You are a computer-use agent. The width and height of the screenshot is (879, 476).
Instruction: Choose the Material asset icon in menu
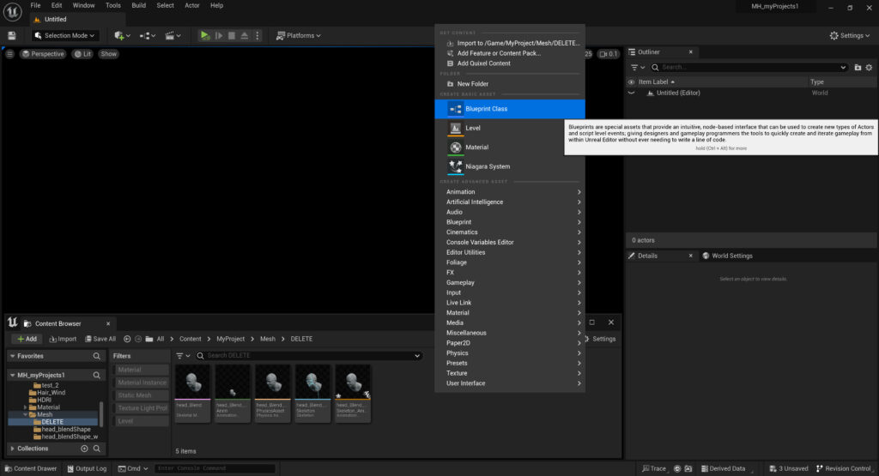pyautogui.click(x=455, y=148)
